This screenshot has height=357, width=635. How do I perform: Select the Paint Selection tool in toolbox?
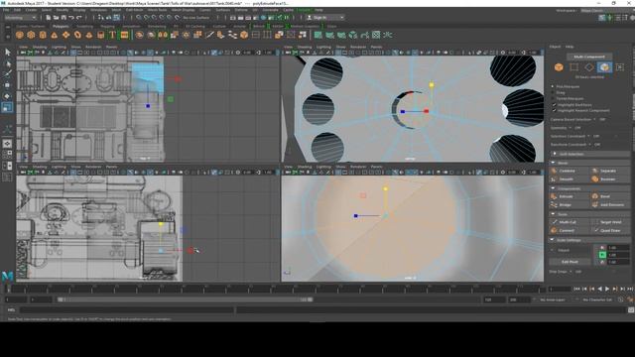[8, 74]
